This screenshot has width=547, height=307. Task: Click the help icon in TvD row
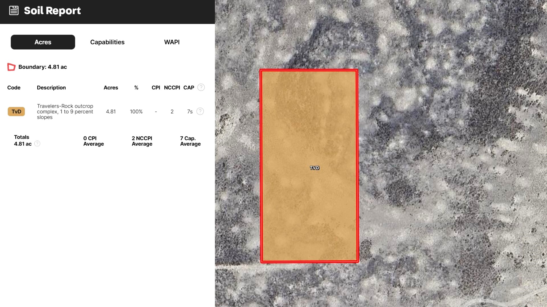(200, 111)
